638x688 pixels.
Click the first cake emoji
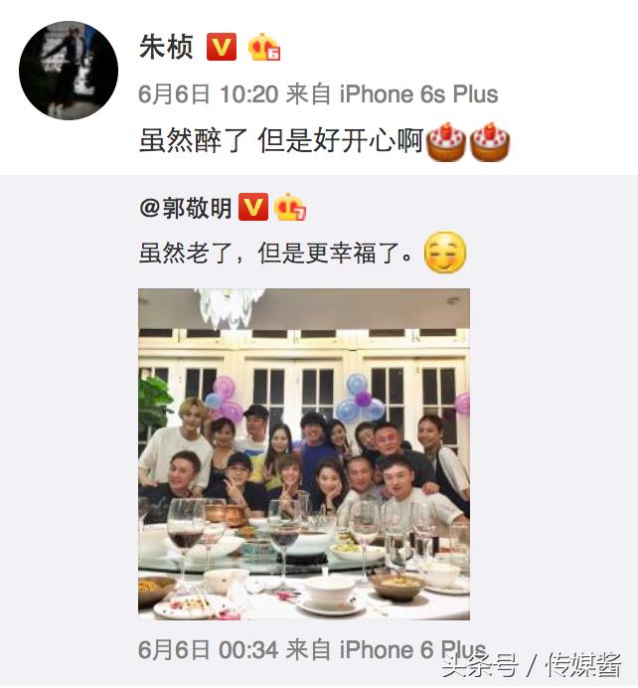(446, 142)
